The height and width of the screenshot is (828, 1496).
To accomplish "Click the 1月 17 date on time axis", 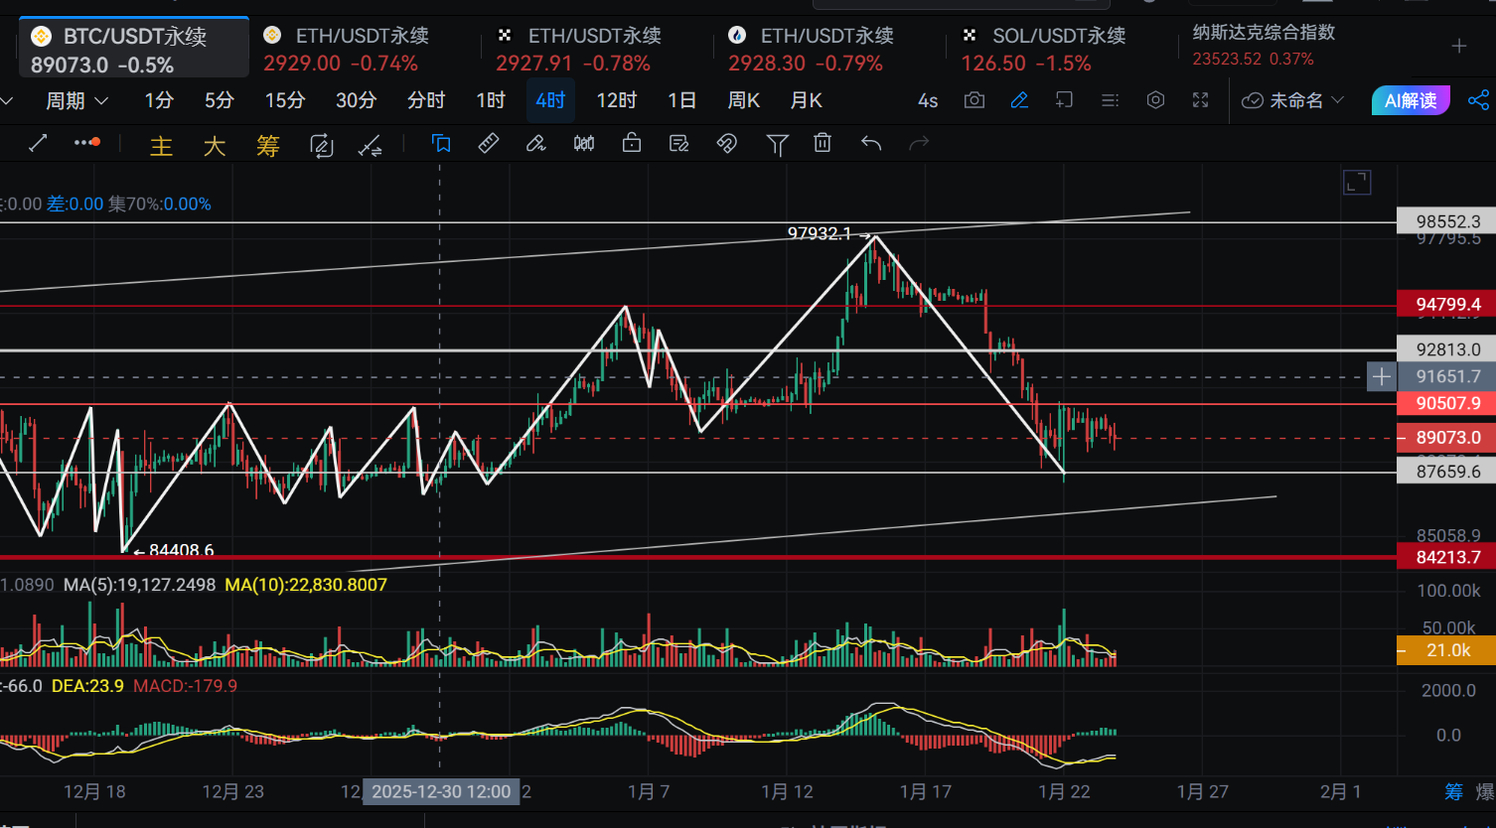I will [x=925, y=791].
